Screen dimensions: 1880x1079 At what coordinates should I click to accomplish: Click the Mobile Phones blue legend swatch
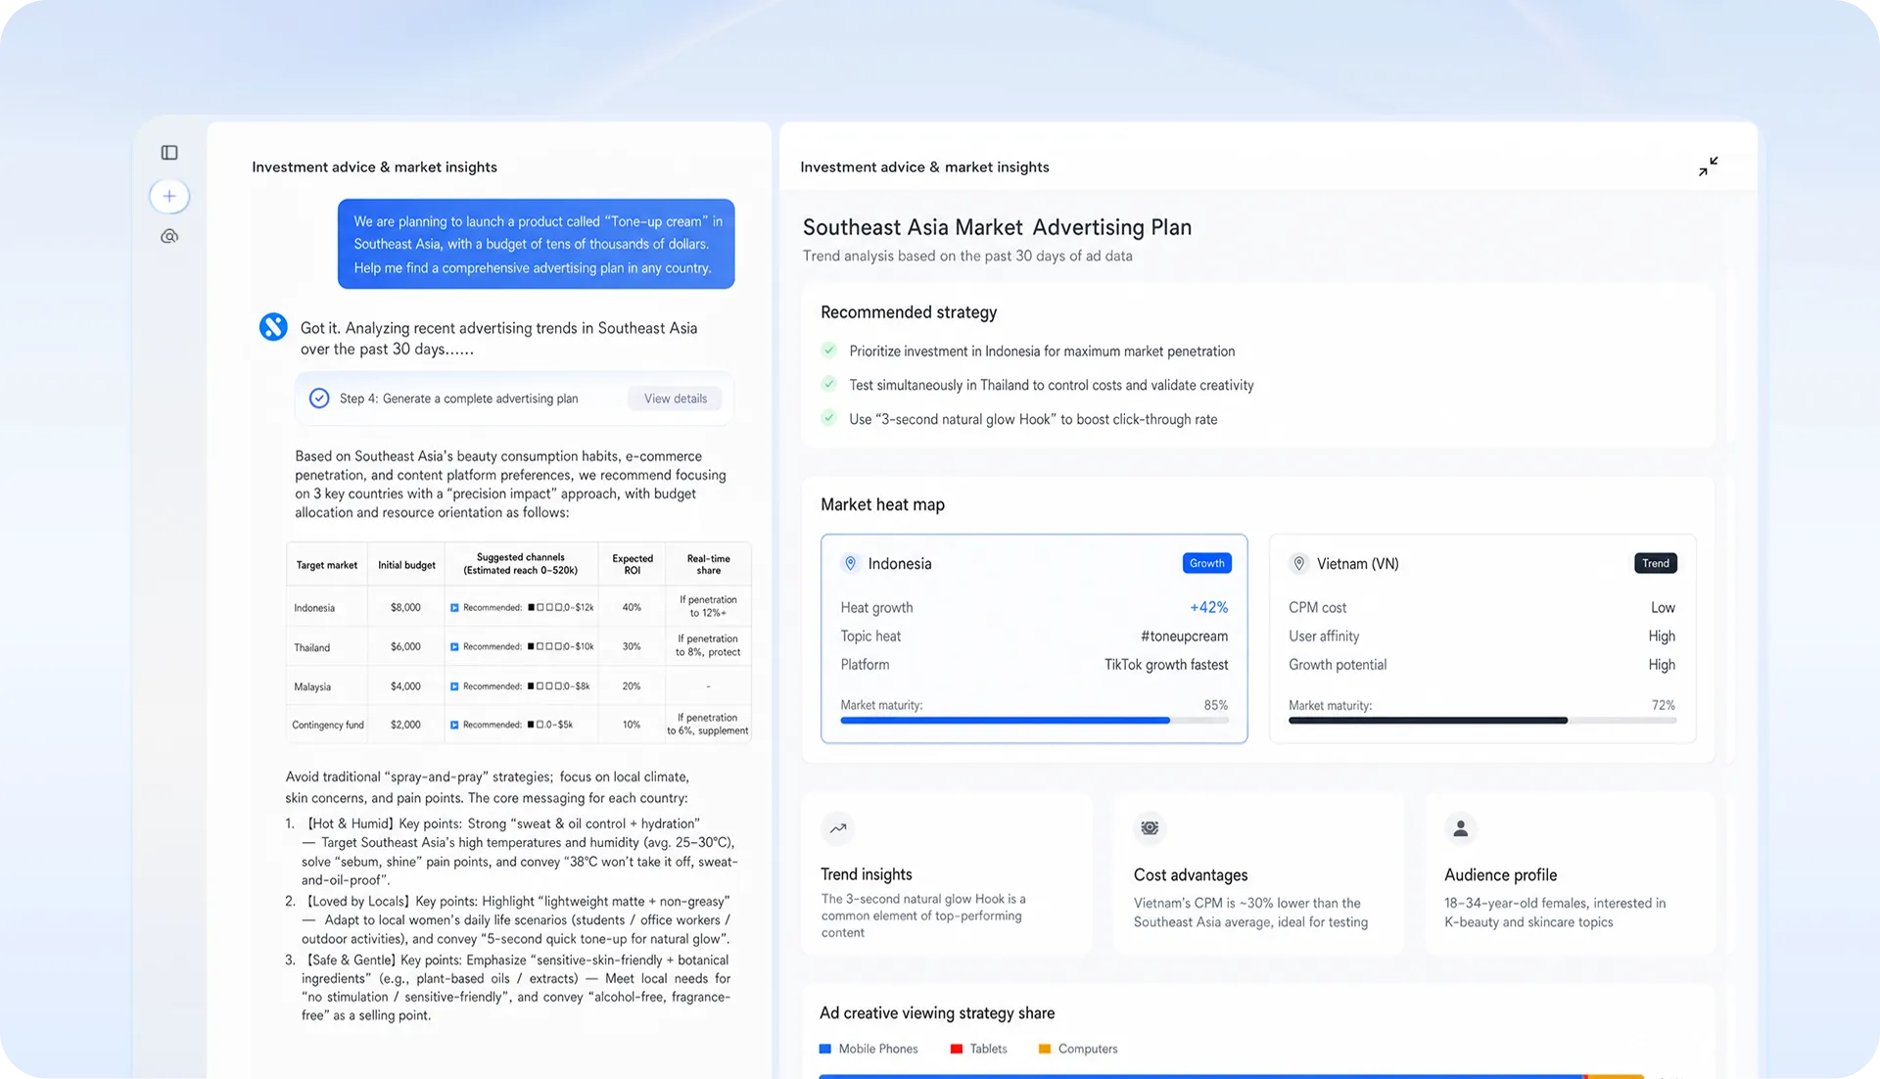(x=825, y=1049)
